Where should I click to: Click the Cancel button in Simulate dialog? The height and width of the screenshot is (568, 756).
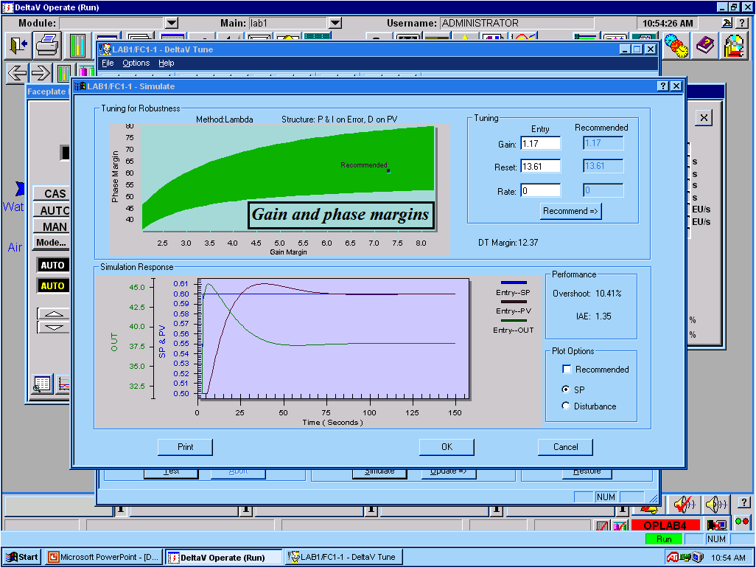pos(566,447)
